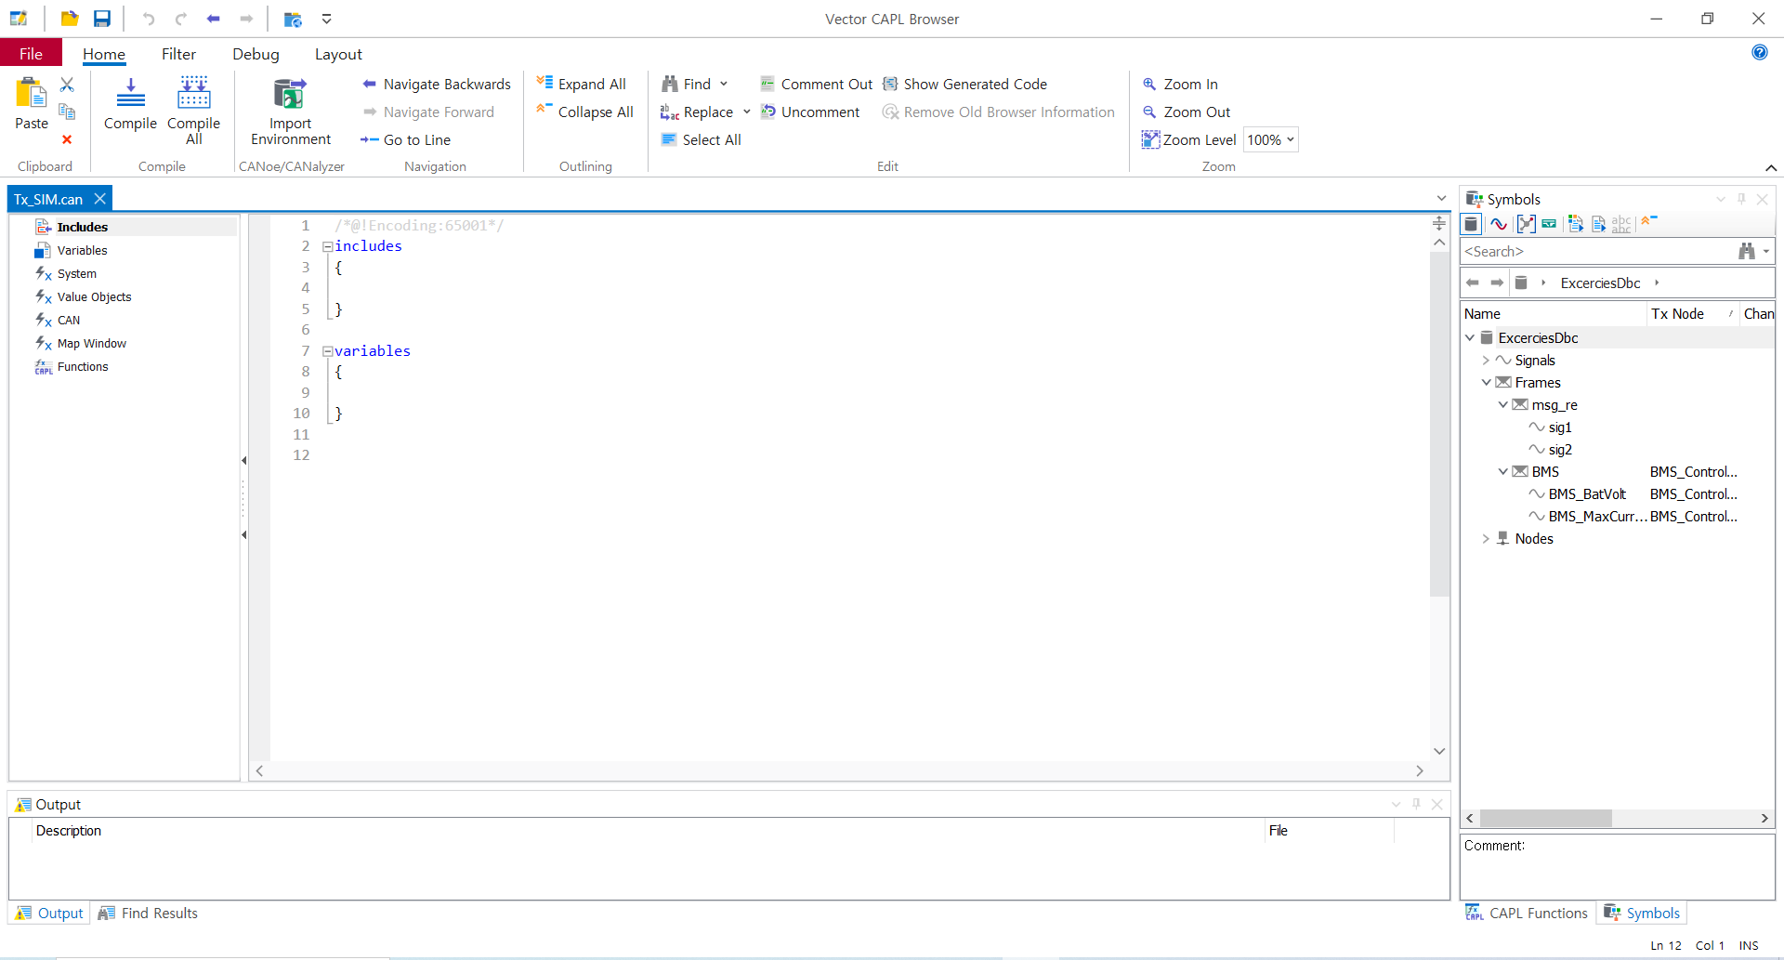This screenshot has height=960, width=1784.
Task: Click the Open folder icon in title bar
Action: 70,19
